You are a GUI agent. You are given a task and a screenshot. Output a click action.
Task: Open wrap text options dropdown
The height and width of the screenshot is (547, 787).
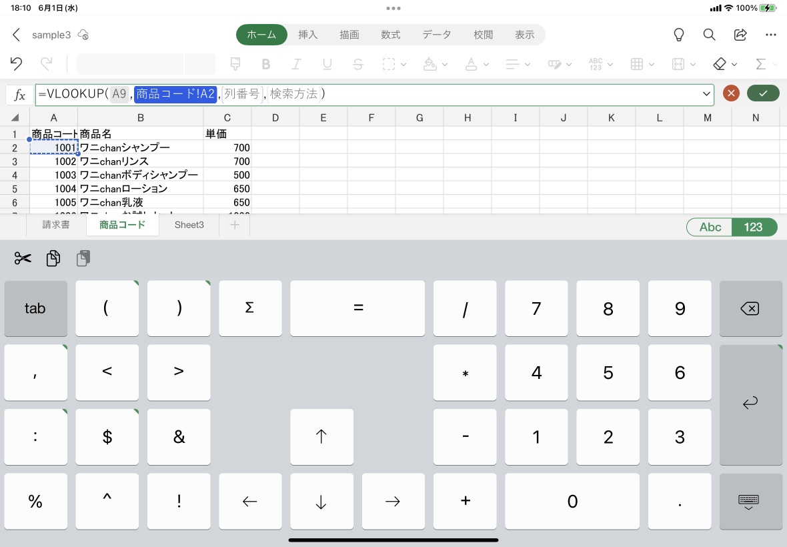click(559, 64)
